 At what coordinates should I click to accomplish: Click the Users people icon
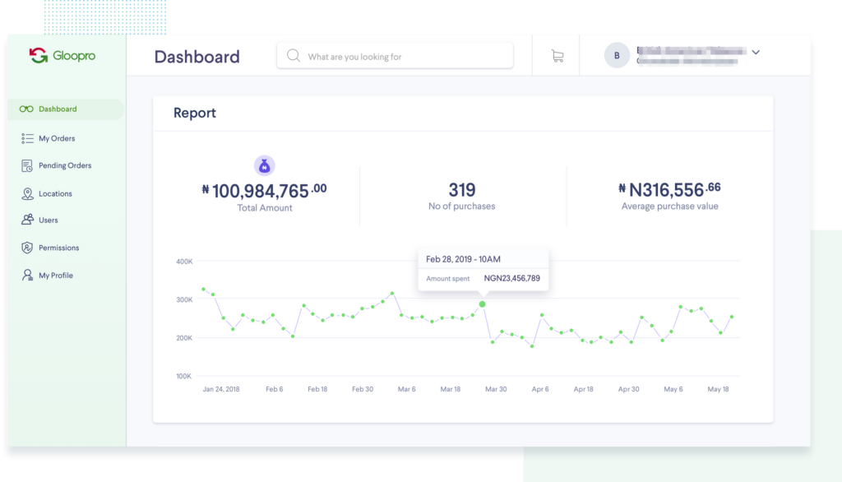coord(27,220)
